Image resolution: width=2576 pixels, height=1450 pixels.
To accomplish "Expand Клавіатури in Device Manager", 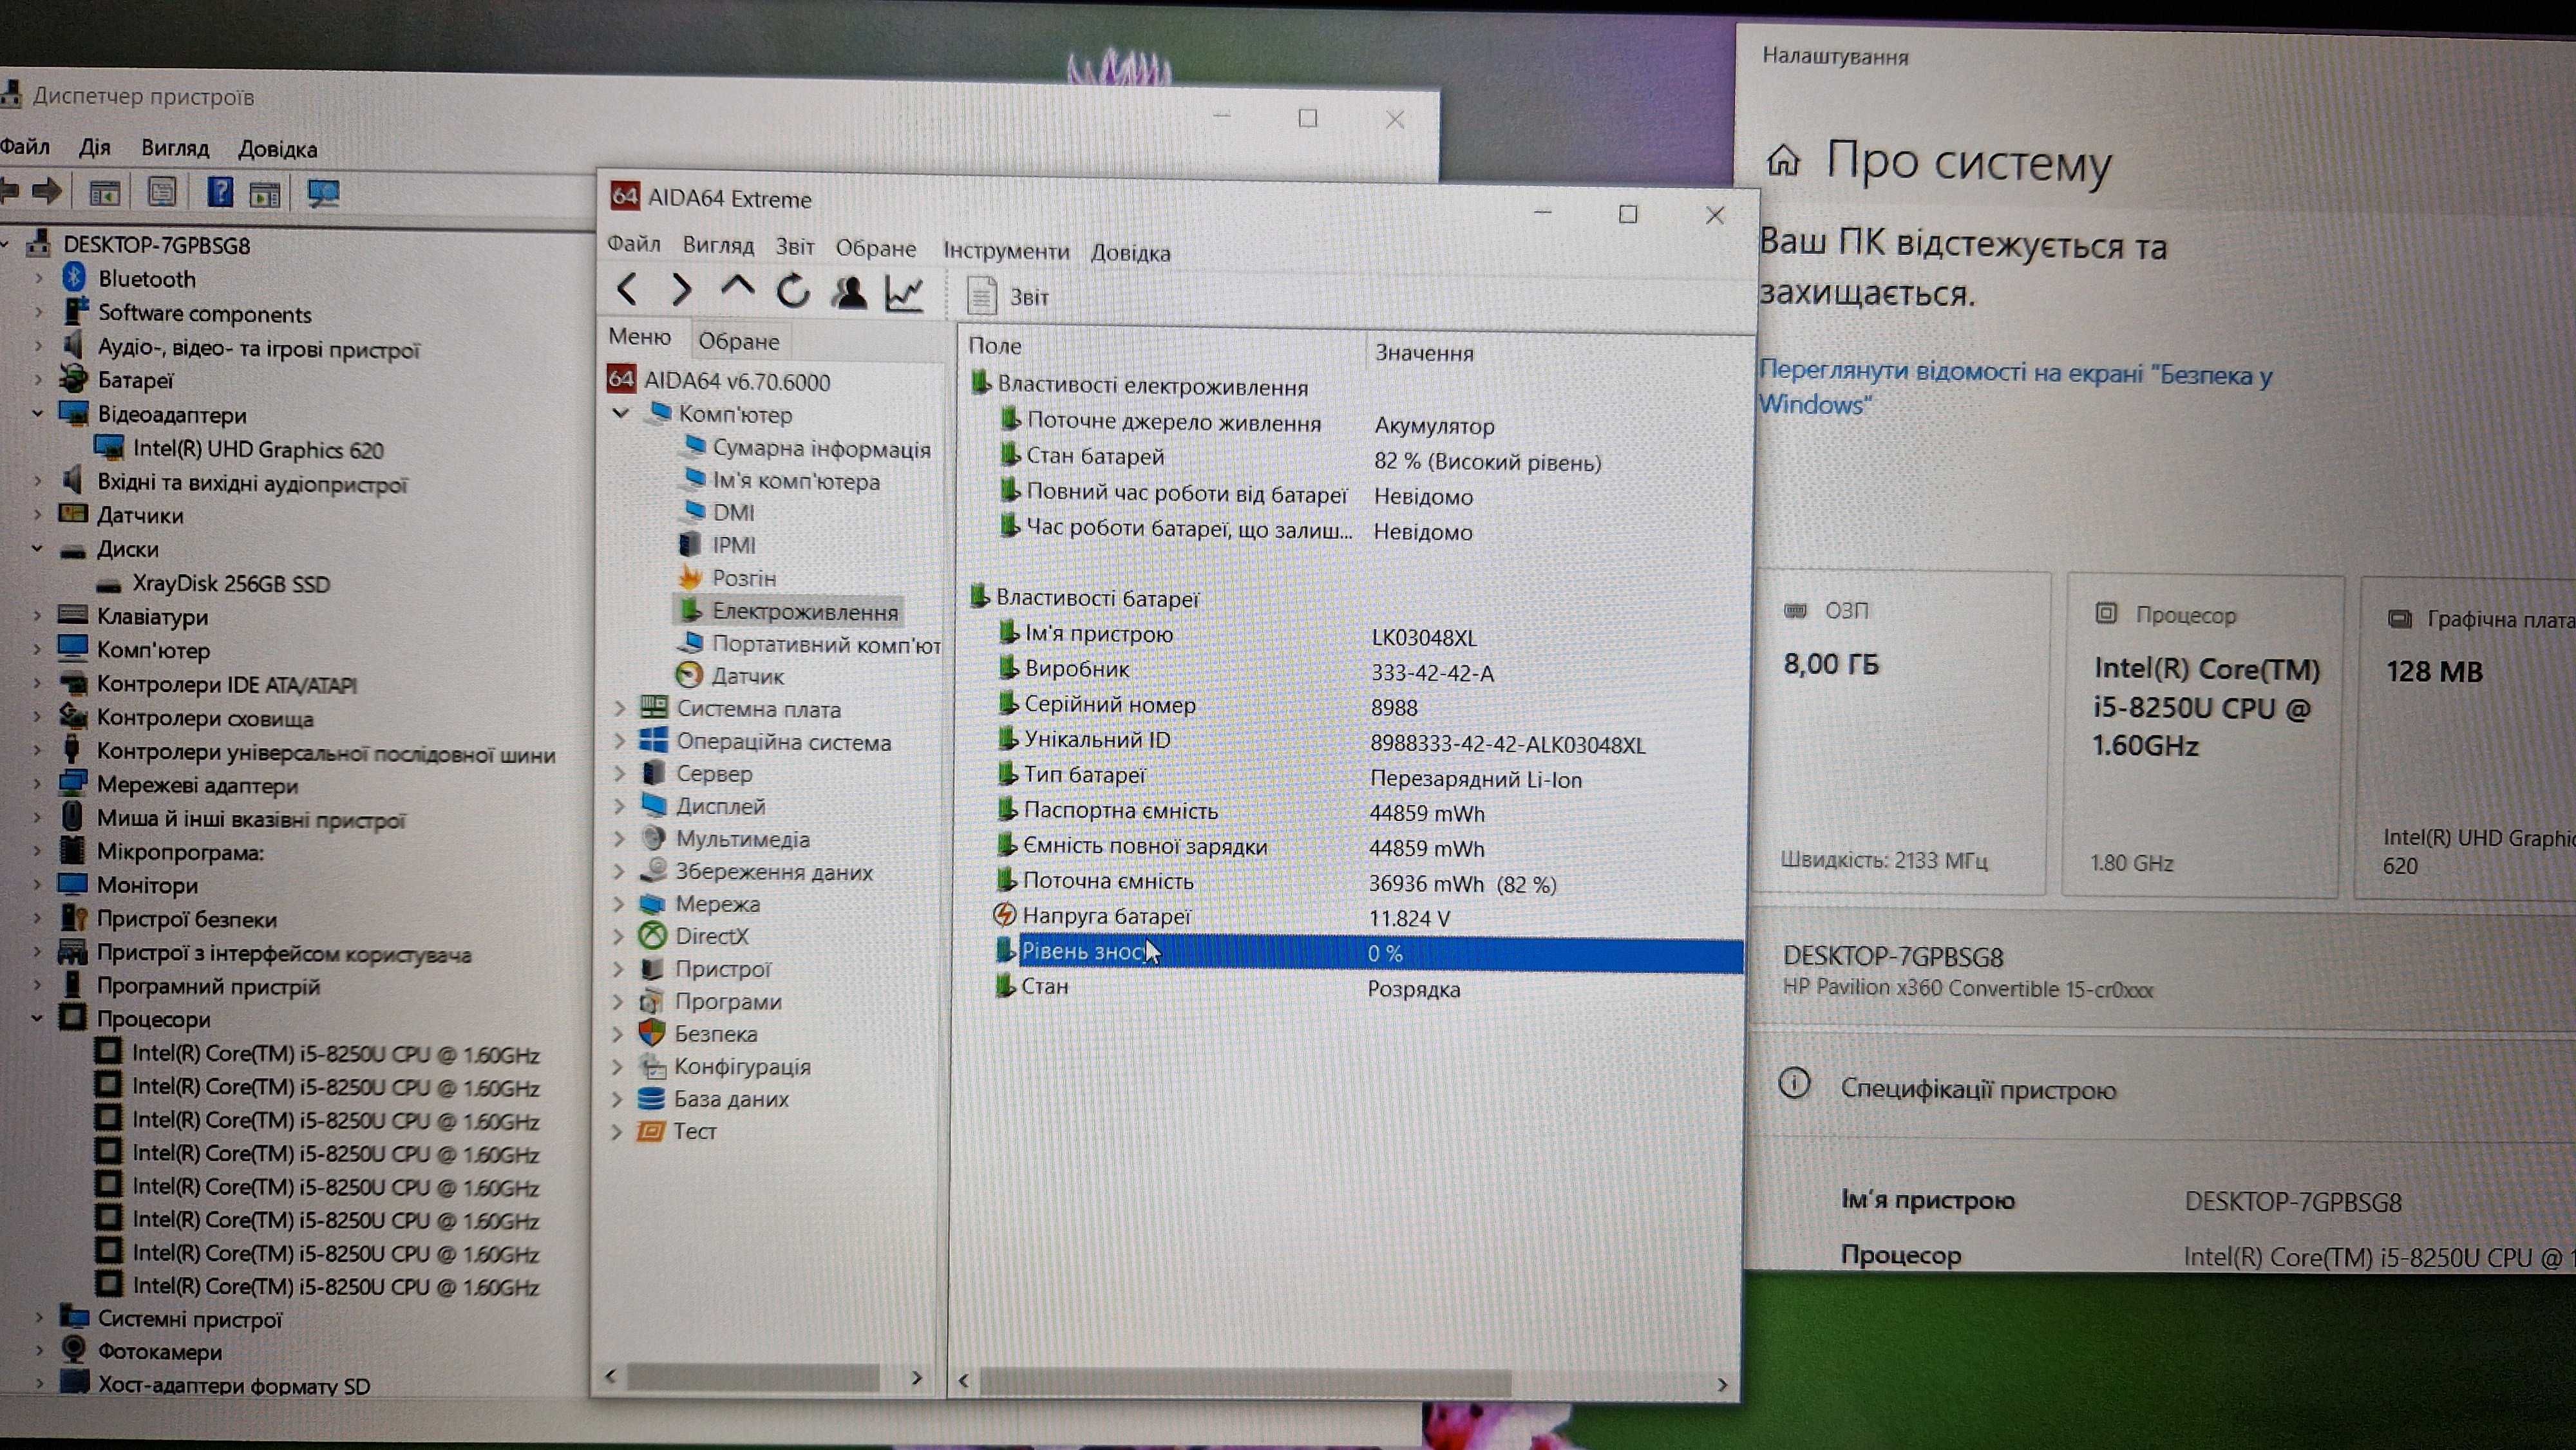I will click(x=38, y=615).
